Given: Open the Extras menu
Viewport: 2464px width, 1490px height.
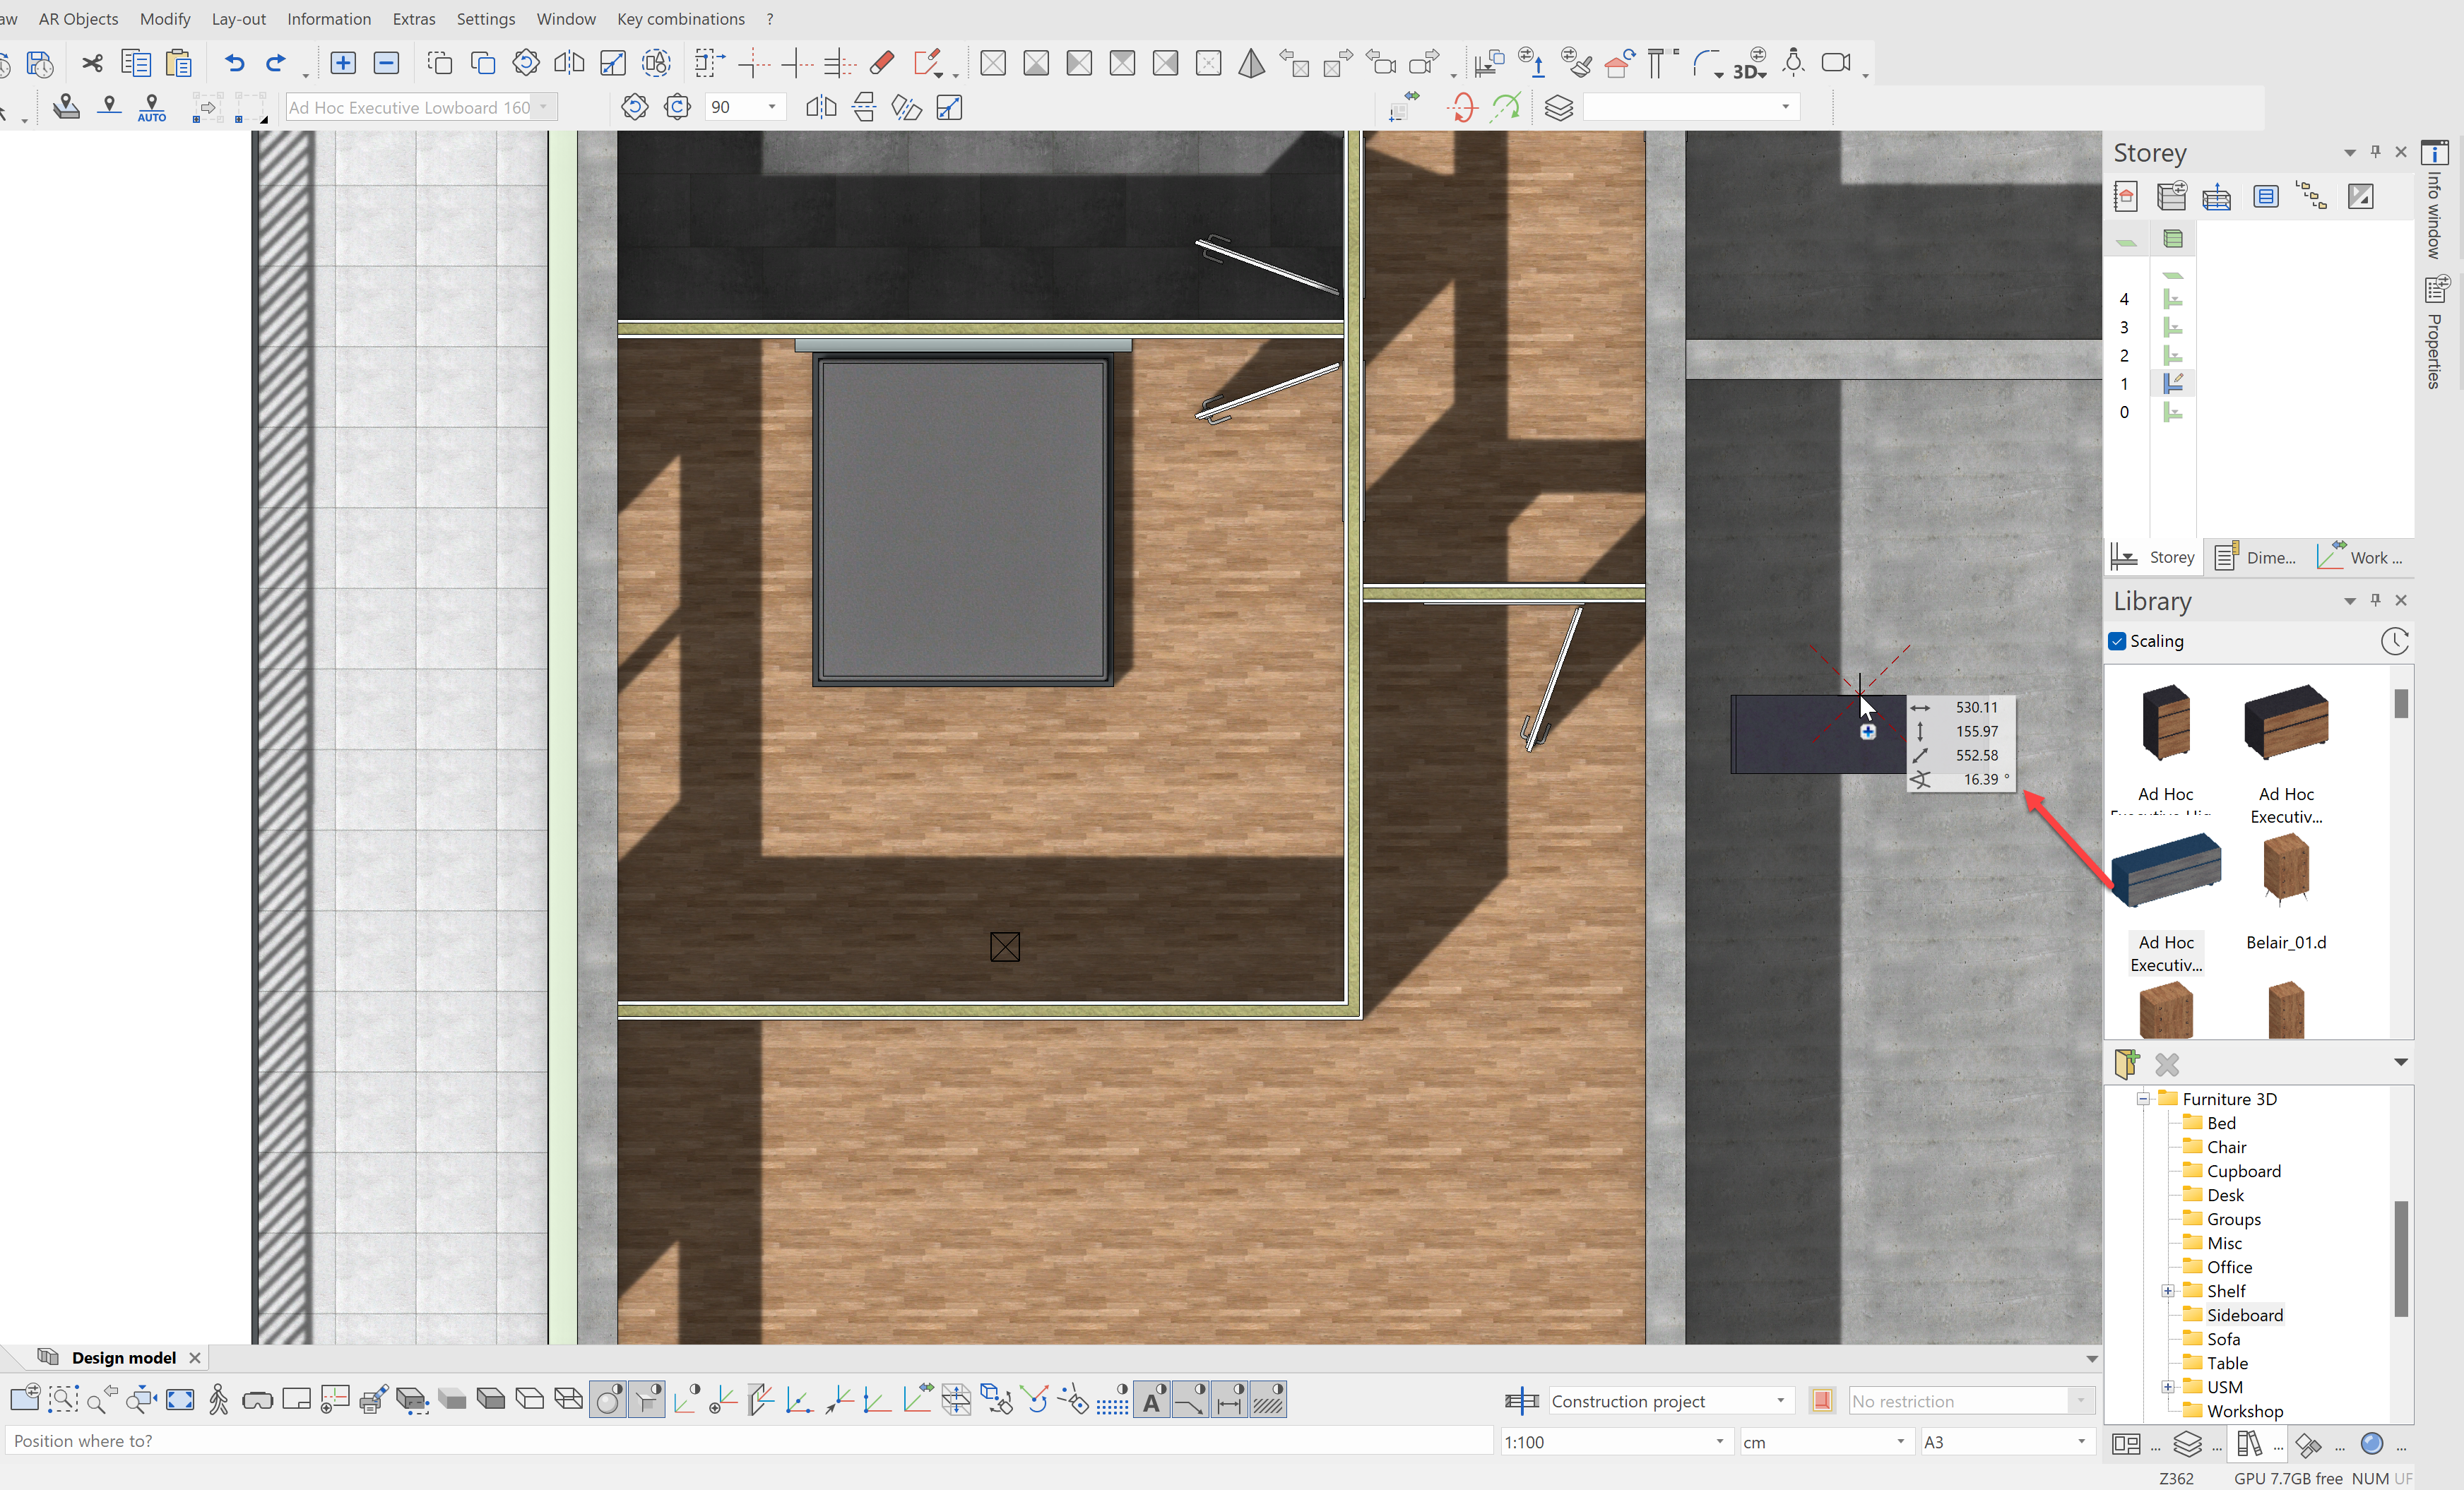Looking at the screenshot, I should 414,19.
